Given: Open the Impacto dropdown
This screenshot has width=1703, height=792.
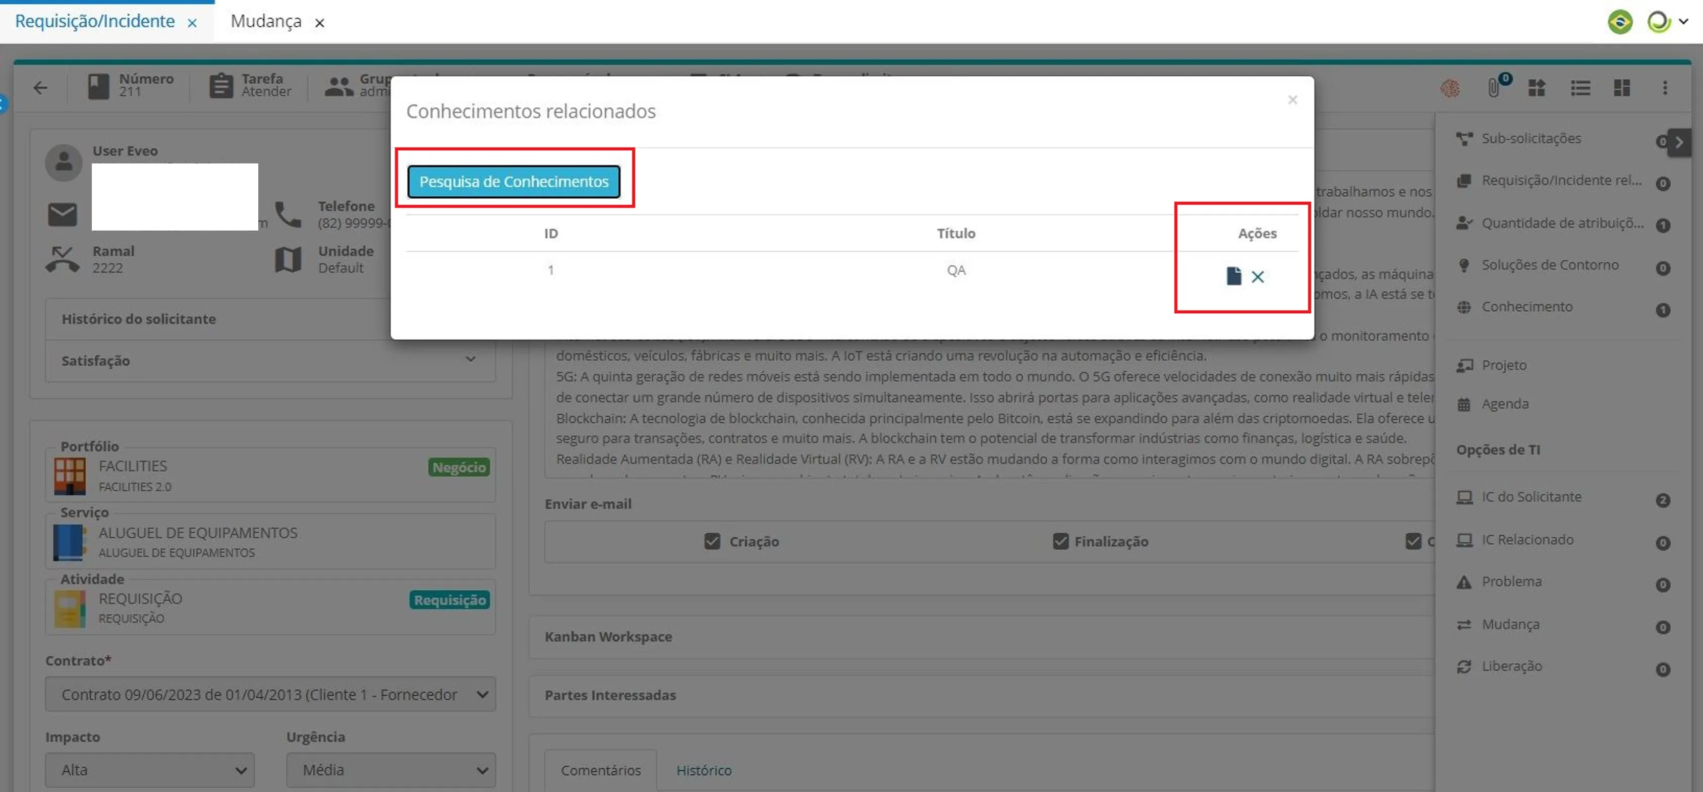Looking at the screenshot, I should coord(149,770).
